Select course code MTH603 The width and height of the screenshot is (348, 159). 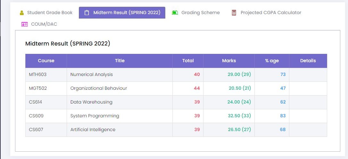[38, 75]
